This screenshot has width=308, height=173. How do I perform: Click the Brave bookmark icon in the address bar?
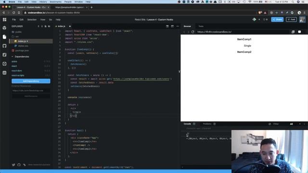pyautogui.click(x=19, y=13)
